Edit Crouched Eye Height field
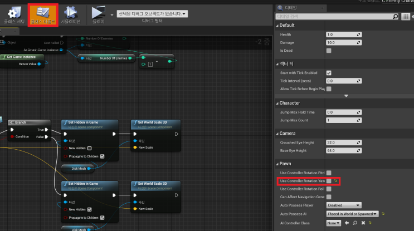This screenshot has height=231, width=414. (x=343, y=142)
